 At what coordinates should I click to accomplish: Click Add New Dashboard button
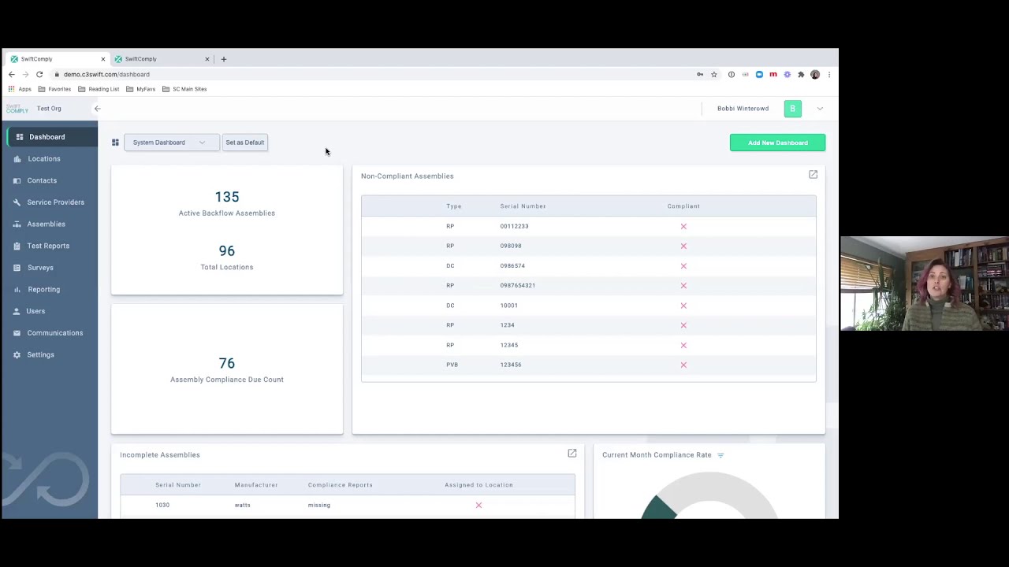[x=777, y=143]
